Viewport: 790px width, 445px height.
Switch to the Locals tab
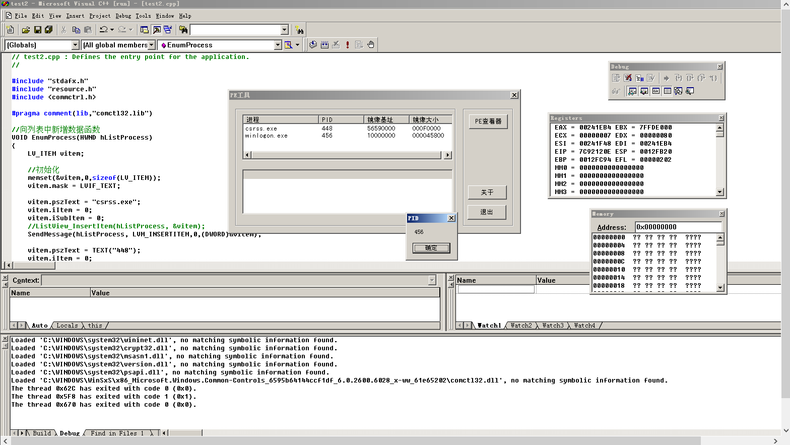[67, 326]
